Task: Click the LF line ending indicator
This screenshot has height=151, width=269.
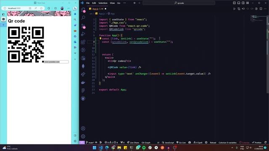Action: [x=158, y=143]
